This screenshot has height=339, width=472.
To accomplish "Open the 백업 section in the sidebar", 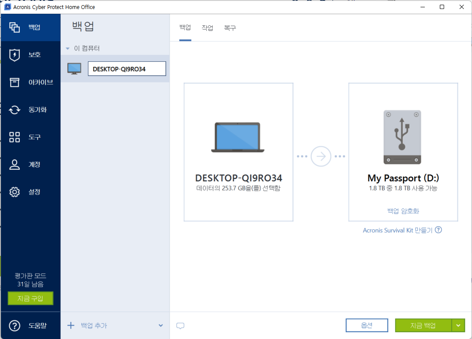I will (x=30, y=27).
